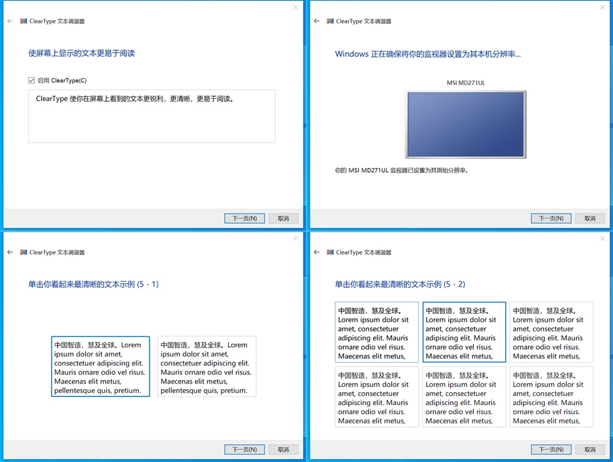Click the heading 单击你看起来最清晰的文本示例 (5 - 2)
This screenshot has height=462, width=613.
click(x=400, y=284)
